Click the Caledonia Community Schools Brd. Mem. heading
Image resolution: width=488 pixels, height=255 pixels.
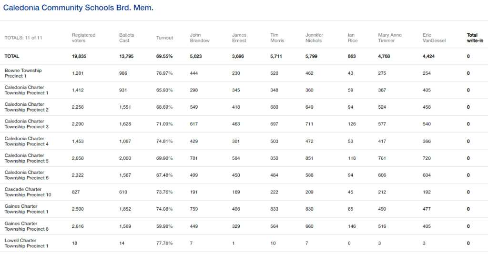tap(78, 8)
